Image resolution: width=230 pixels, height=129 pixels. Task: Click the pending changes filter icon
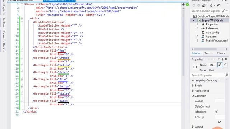[211, 5]
